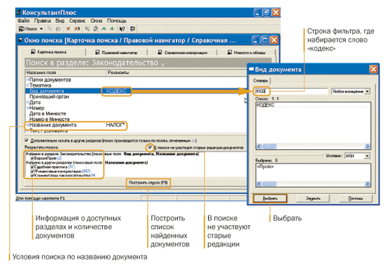Click the filter input field containing КОД
Screen dimensions: 391x264
click(291, 91)
